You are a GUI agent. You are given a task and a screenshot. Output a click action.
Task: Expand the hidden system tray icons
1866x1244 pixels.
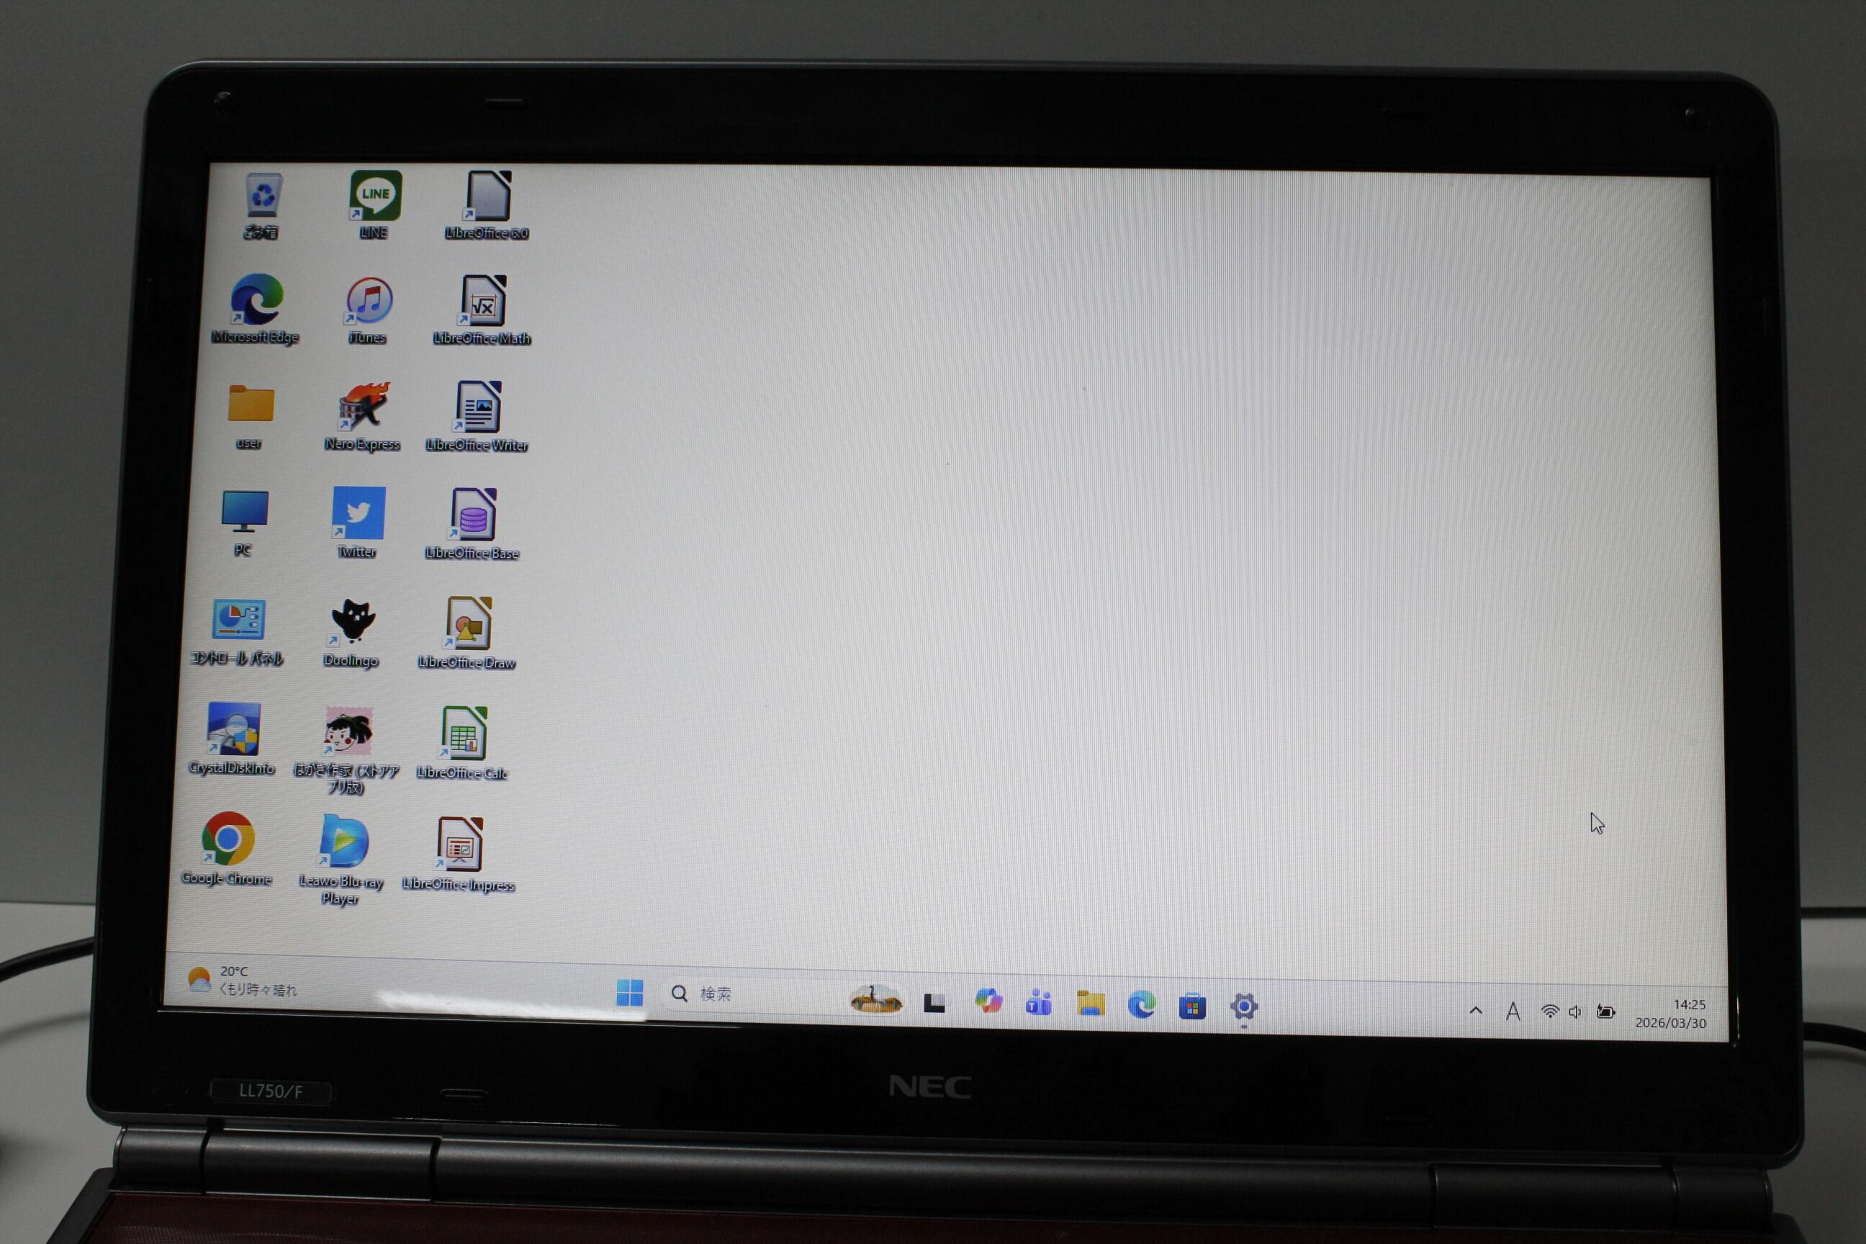point(1476,1011)
